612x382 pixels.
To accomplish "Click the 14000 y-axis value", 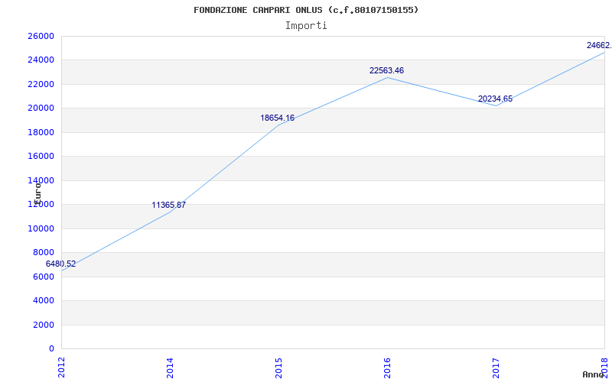I will pyautogui.click(x=41, y=180).
